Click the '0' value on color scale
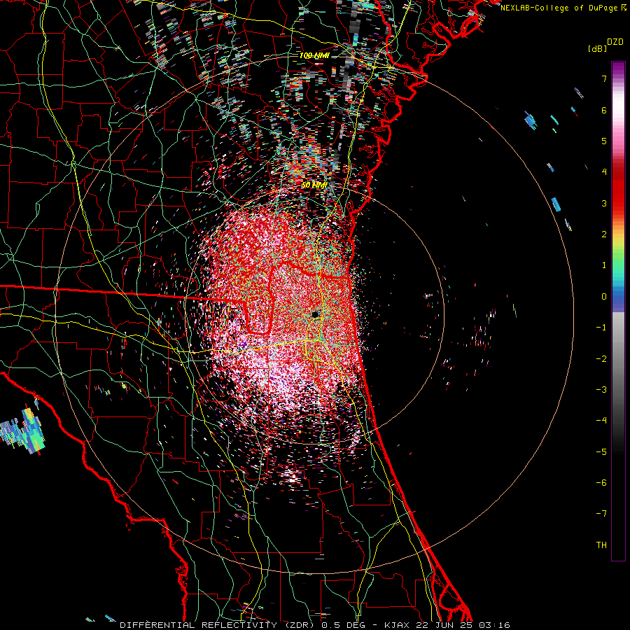 604,297
